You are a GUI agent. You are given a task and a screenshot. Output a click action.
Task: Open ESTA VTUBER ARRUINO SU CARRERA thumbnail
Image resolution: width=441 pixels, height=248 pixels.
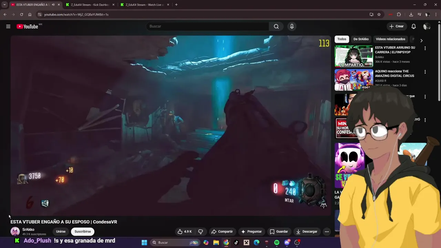[354, 56]
